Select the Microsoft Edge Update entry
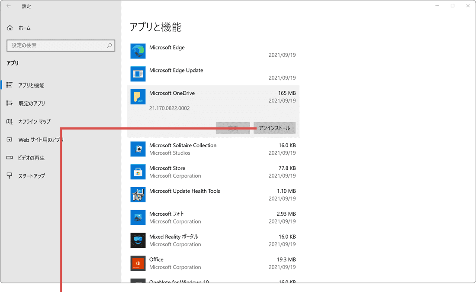Viewport: 476px width, 292px height. click(213, 74)
